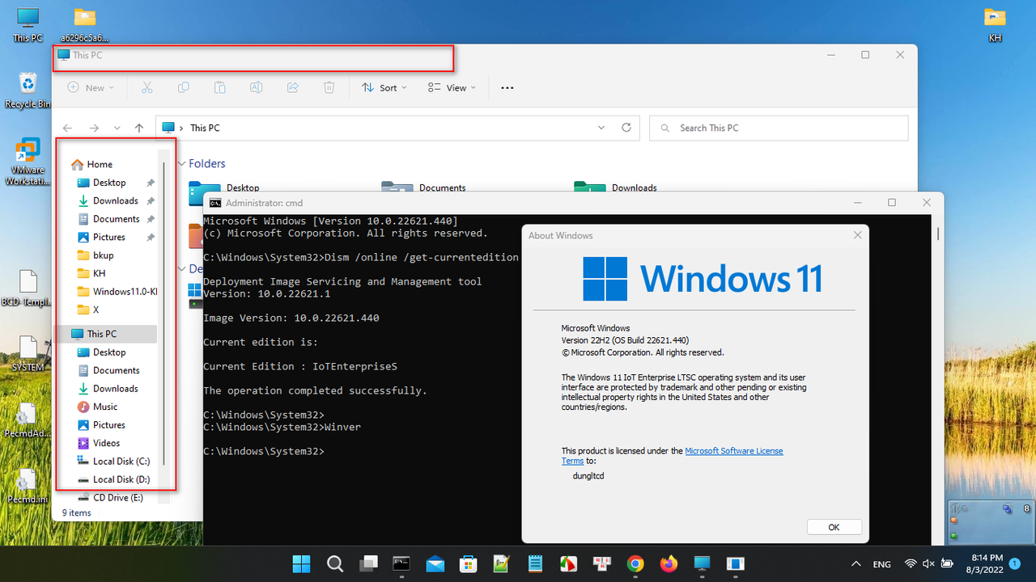Open pinned Downloads under Home
1036x582 pixels.
point(115,200)
